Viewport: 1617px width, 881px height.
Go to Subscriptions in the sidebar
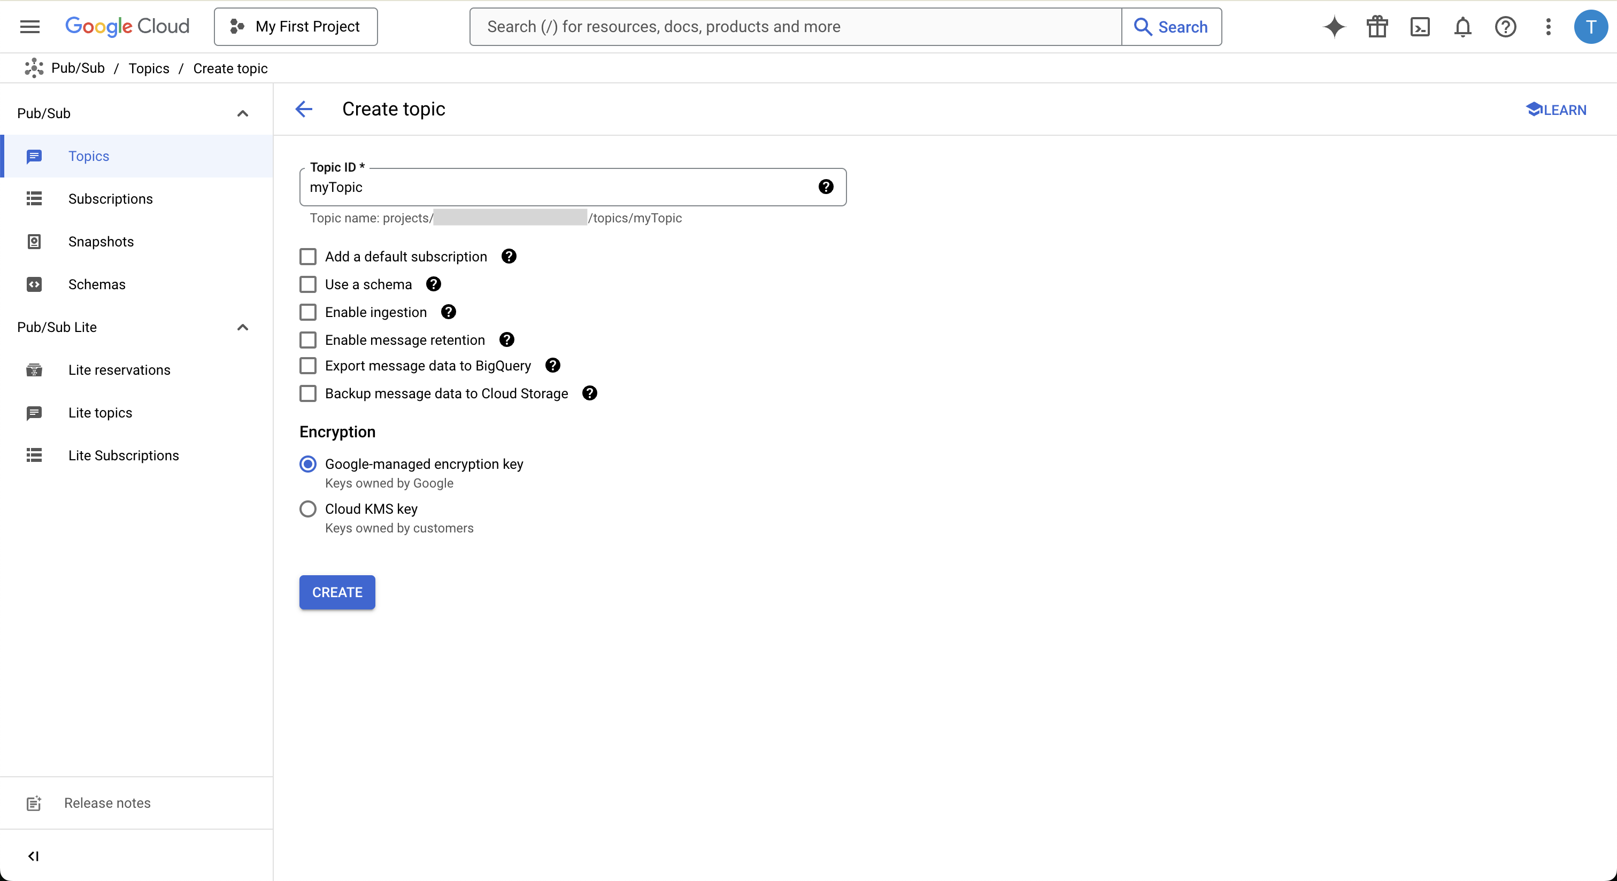110,199
